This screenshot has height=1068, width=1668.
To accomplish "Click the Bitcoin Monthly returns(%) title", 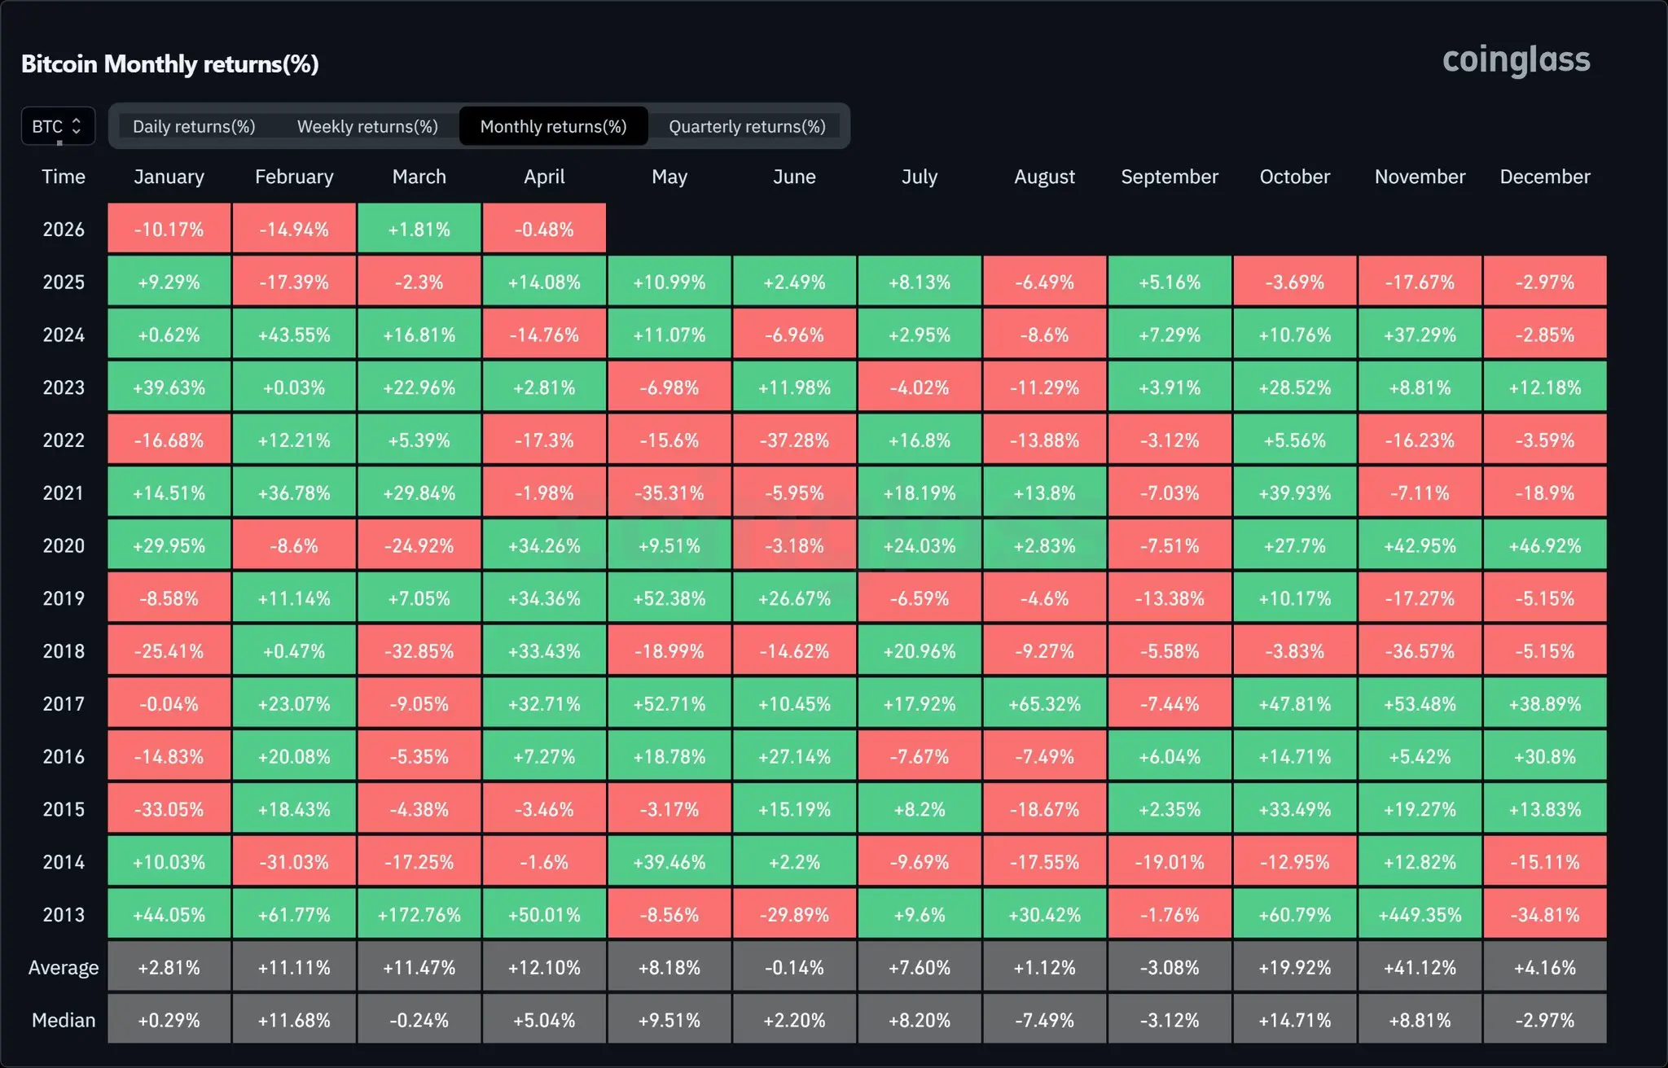I will pos(169,63).
